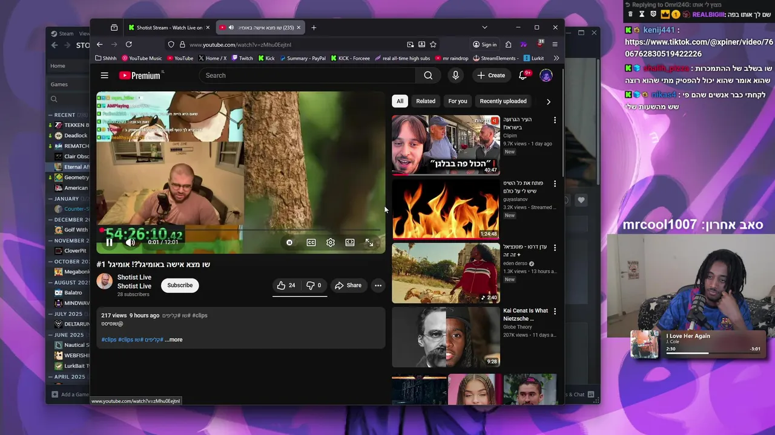
Task: Open options menu for the guyaslanov video
Action: pyautogui.click(x=555, y=184)
